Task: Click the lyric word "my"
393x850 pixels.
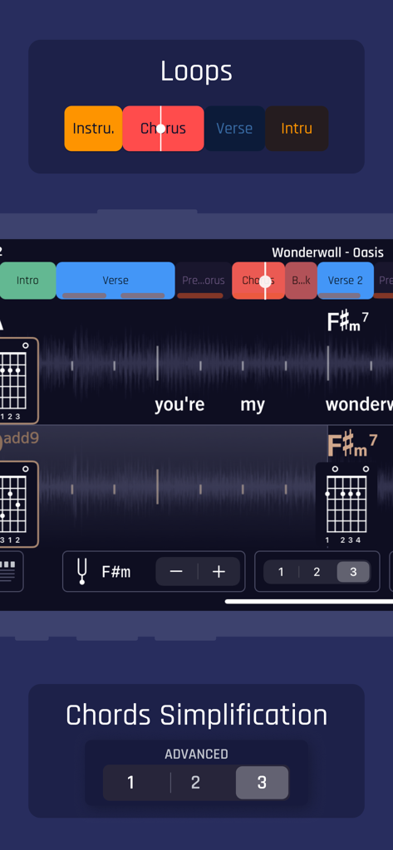Action: tap(253, 405)
